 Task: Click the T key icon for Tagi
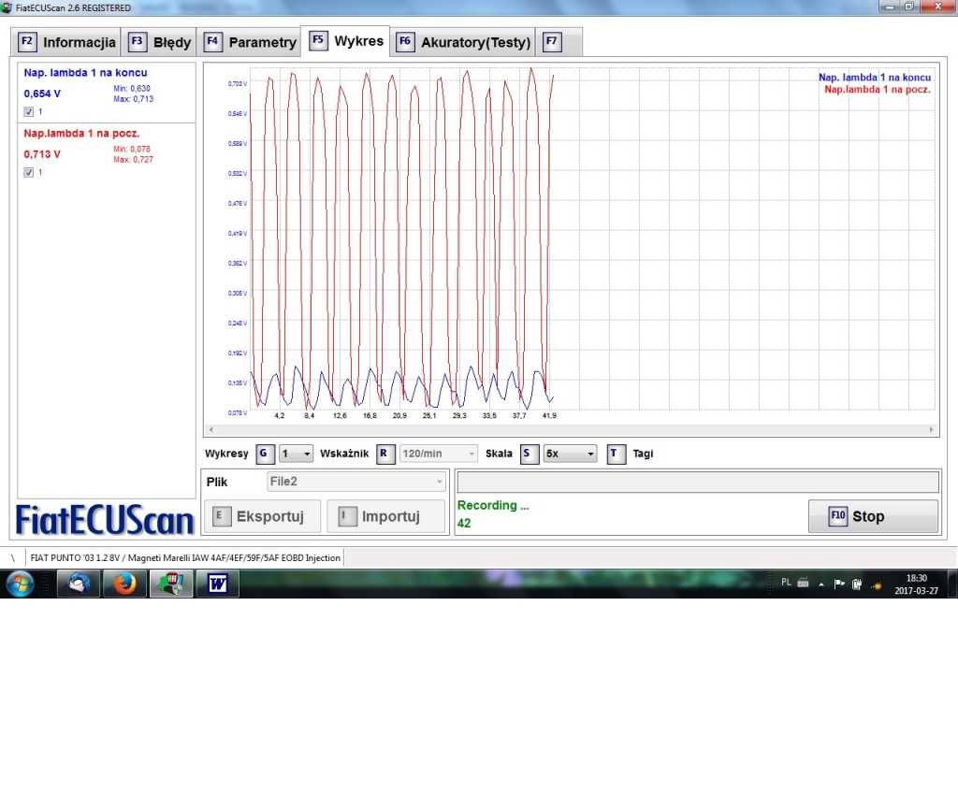[x=616, y=454]
